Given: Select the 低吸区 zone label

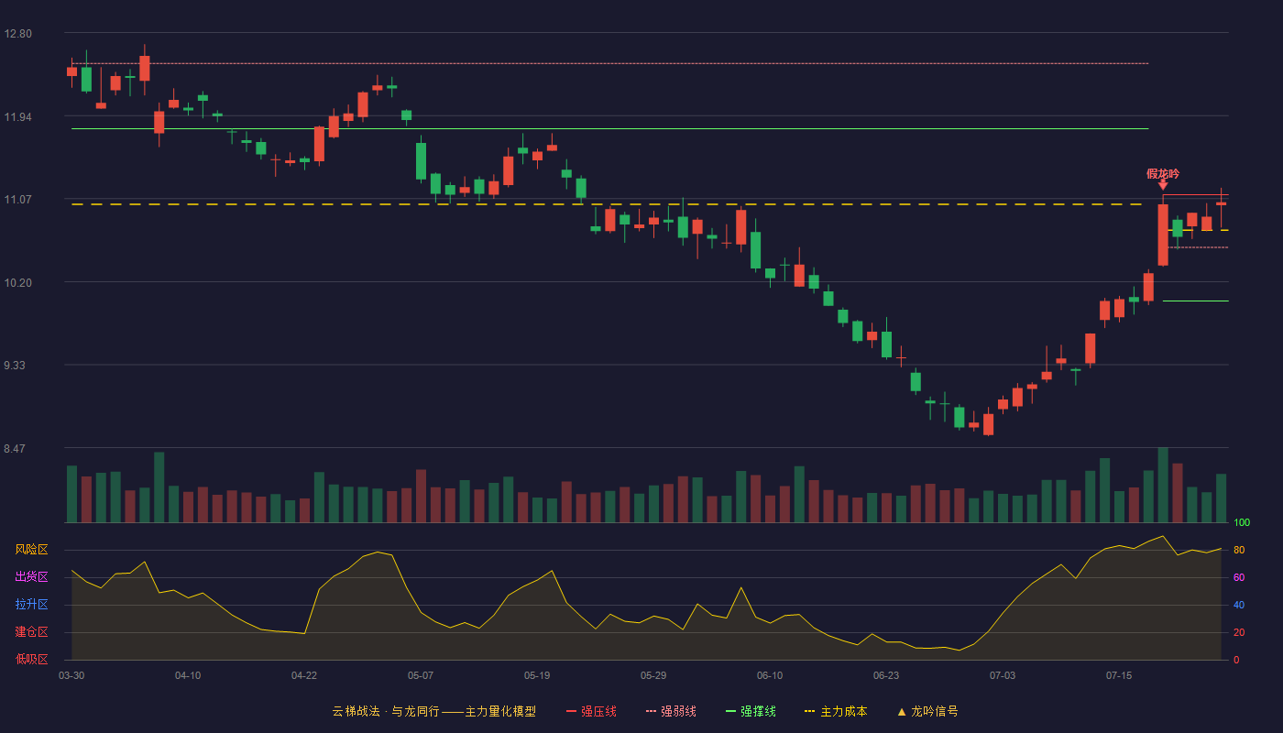Looking at the screenshot, I should coord(32,659).
